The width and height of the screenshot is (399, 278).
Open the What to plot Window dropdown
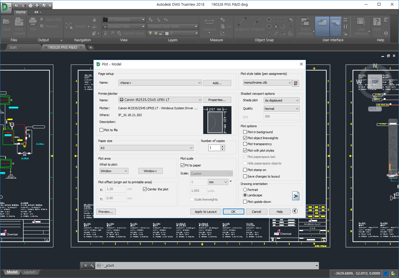tap(114, 171)
